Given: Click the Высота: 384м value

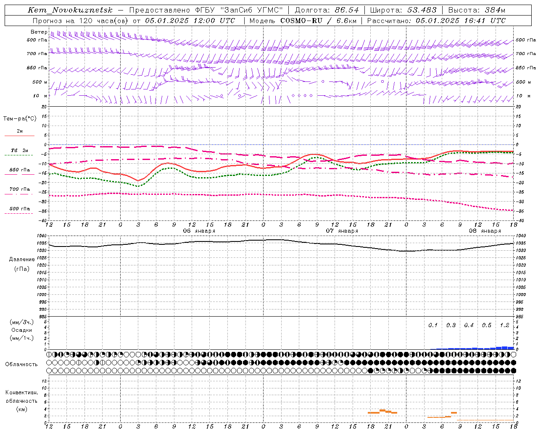Looking at the screenshot, I should tap(477, 10).
